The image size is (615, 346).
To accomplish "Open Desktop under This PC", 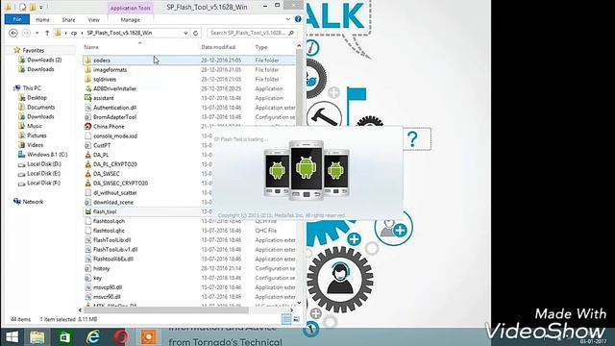I will [37, 98].
